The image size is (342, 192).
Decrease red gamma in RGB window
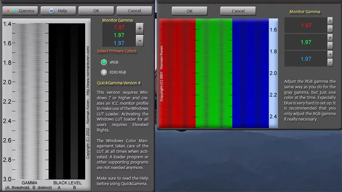(x=330, y=29)
